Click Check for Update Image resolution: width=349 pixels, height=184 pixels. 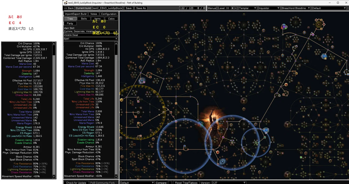[x=76, y=183]
